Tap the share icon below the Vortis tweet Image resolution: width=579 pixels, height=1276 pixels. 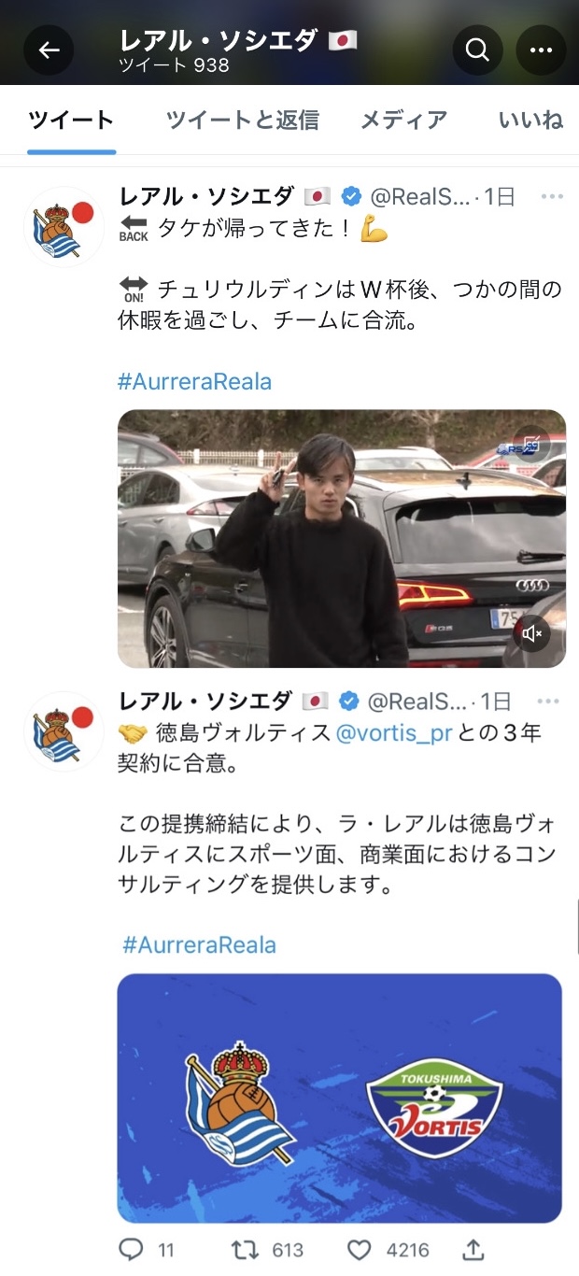coord(473,1249)
